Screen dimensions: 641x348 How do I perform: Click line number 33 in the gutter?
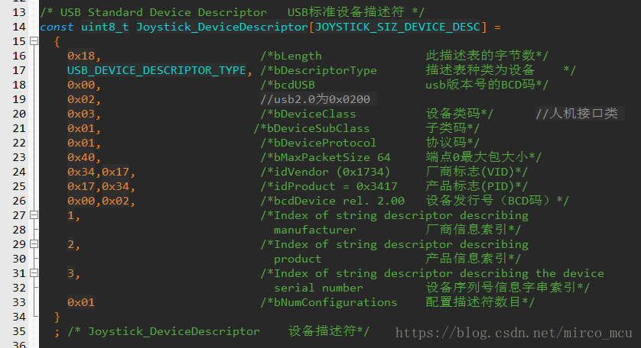[x=19, y=302]
